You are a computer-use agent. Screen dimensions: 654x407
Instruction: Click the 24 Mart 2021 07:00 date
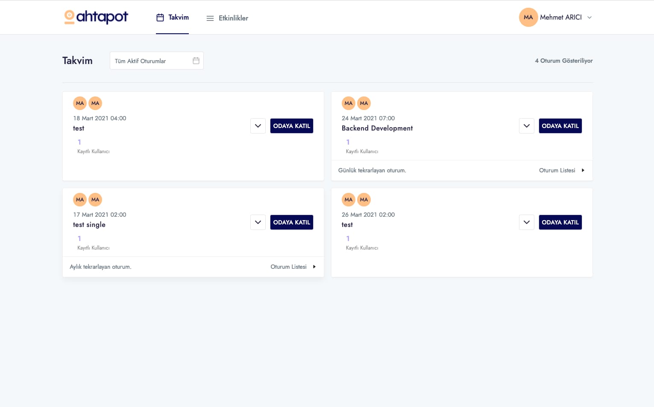368,118
